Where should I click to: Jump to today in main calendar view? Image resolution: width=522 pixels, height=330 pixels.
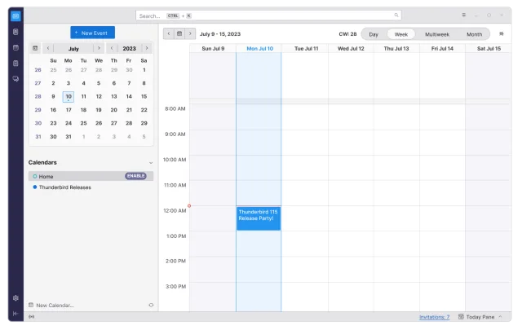pyautogui.click(x=179, y=33)
